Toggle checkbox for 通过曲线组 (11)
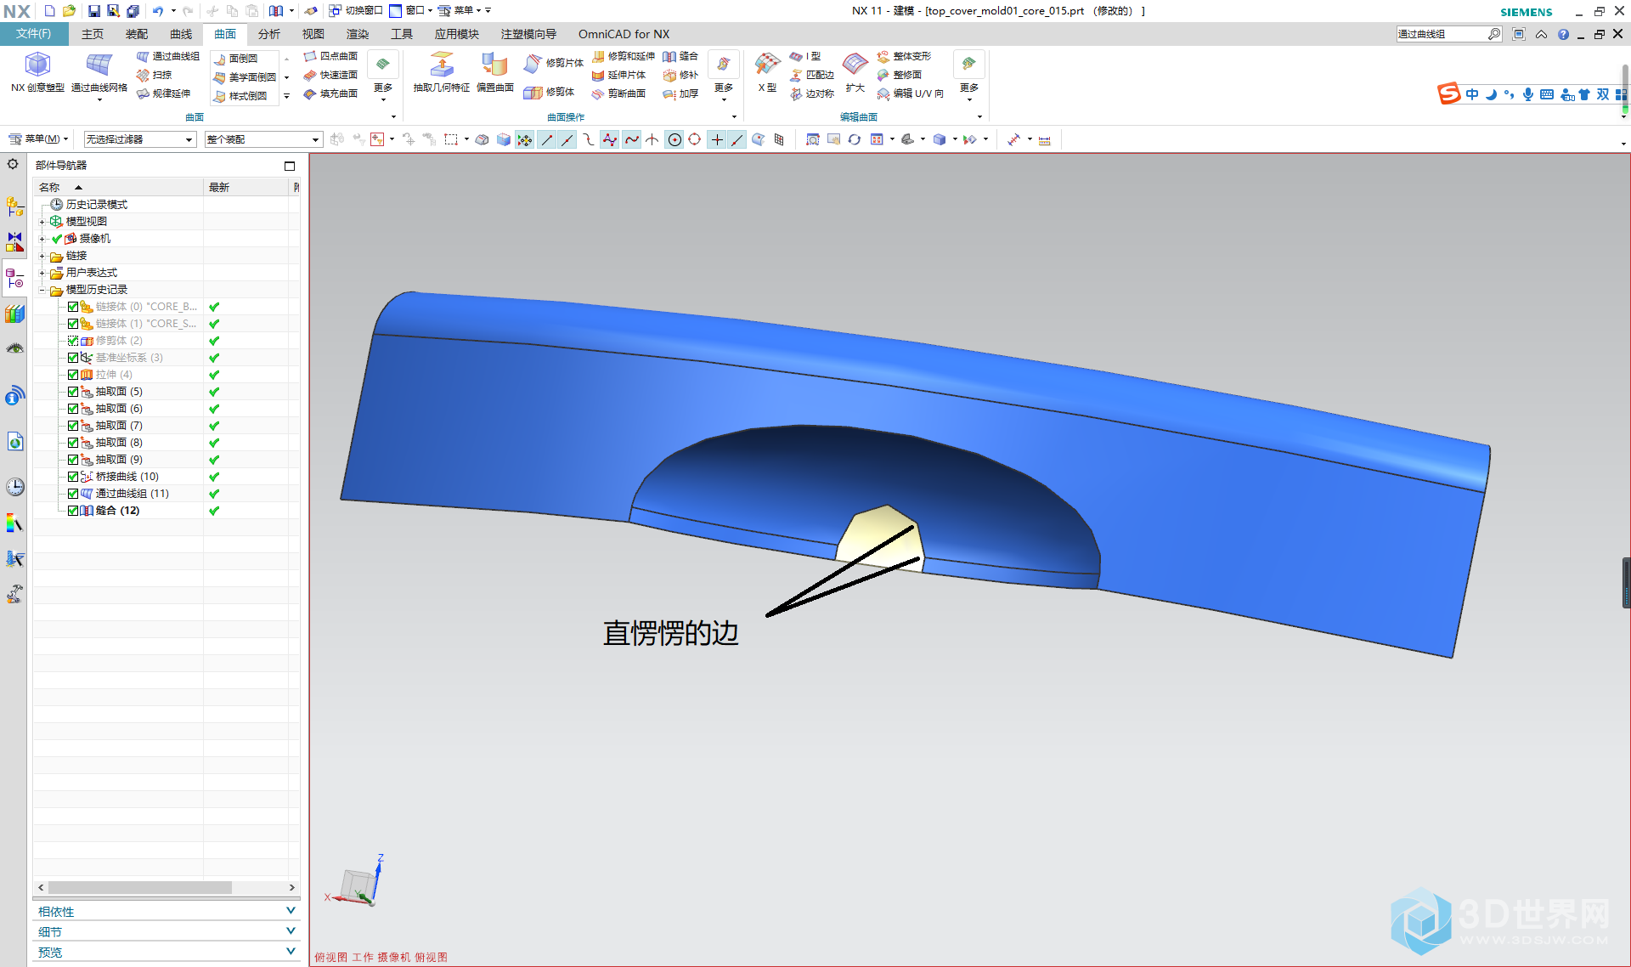The width and height of the screenshot is (1631, 967). (73, 494)
